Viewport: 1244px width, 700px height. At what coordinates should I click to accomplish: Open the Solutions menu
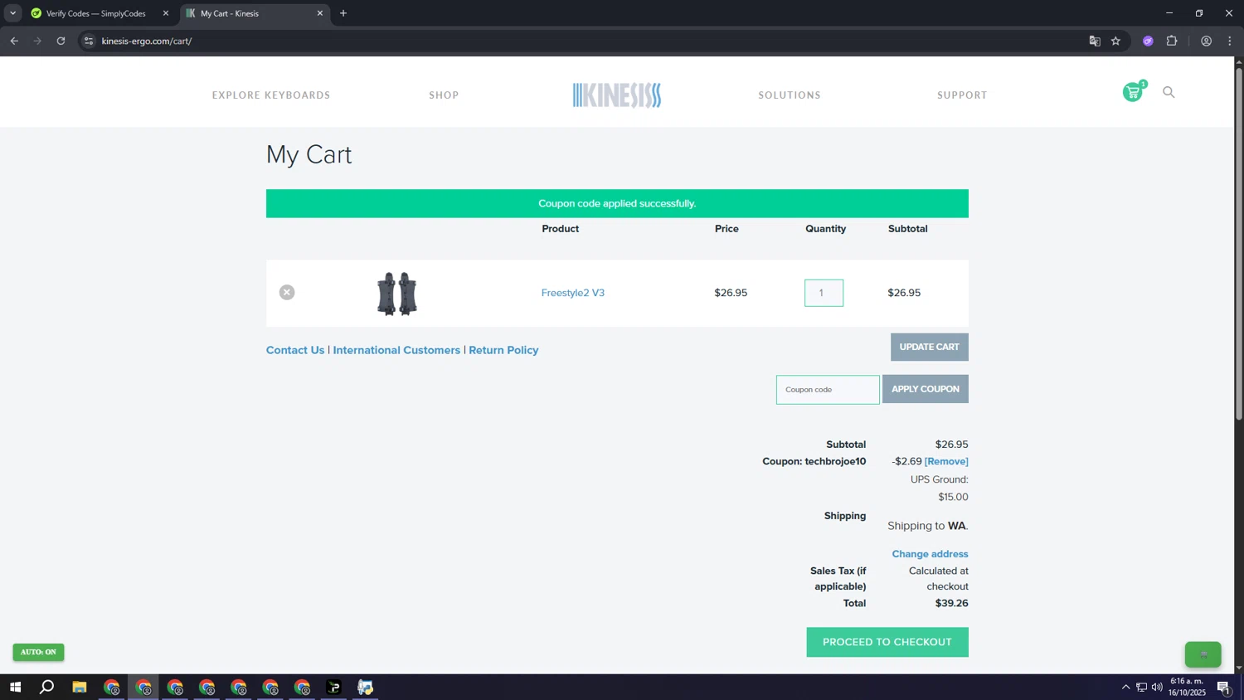(790, 95)
